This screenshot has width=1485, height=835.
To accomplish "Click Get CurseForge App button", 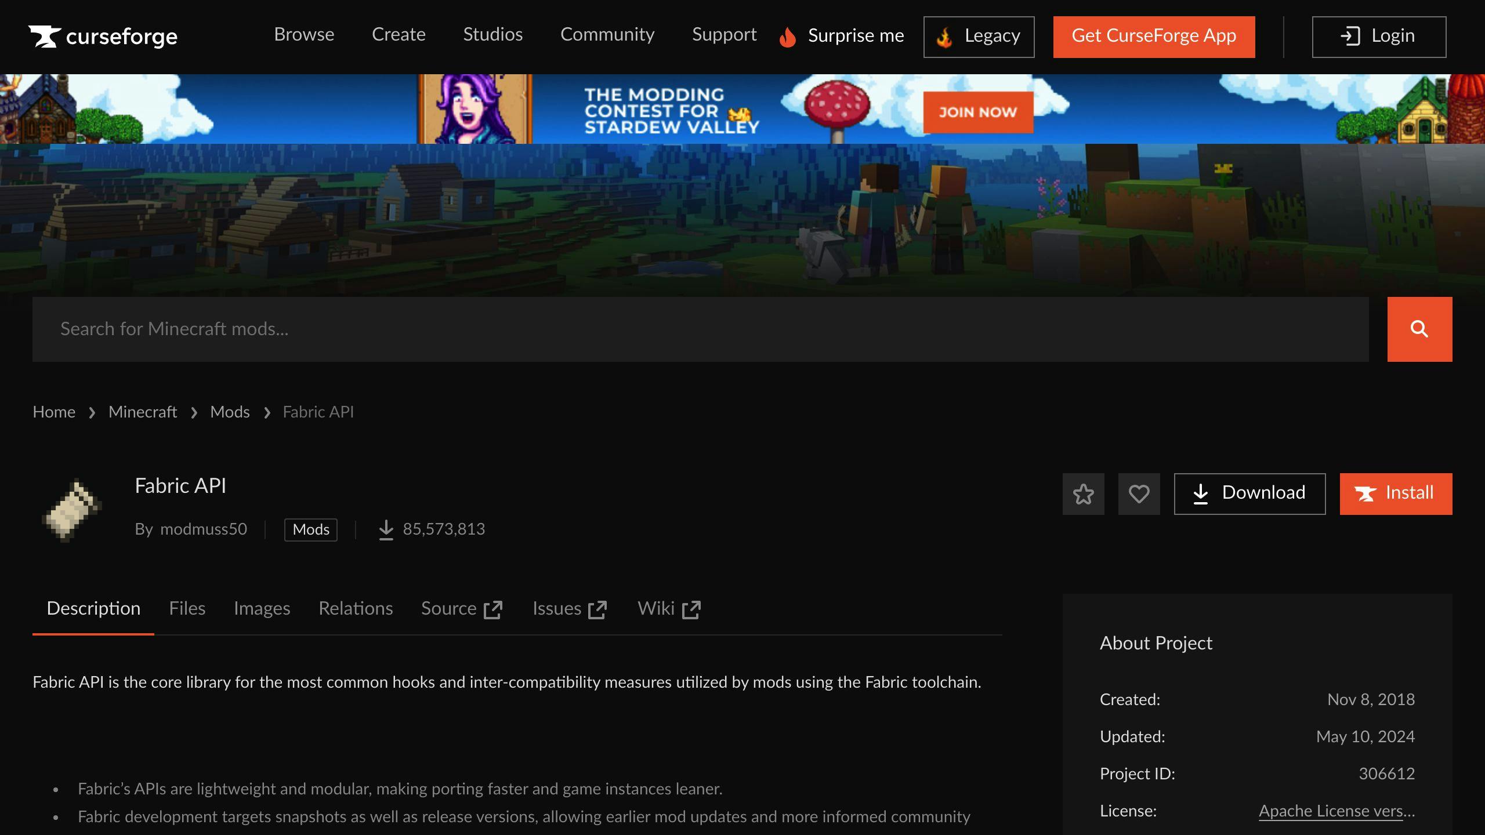I will pyautogui.click(x=1154, y=37).
